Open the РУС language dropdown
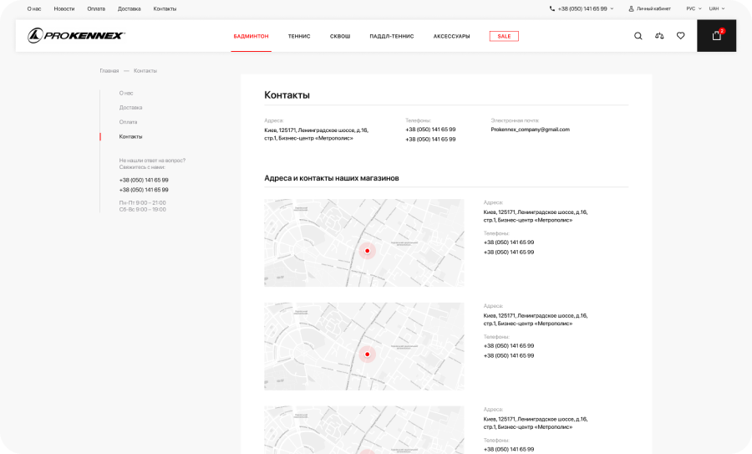The width and height of the screenshot is (752, 454). pyautogui.click(x=694, y=8)
